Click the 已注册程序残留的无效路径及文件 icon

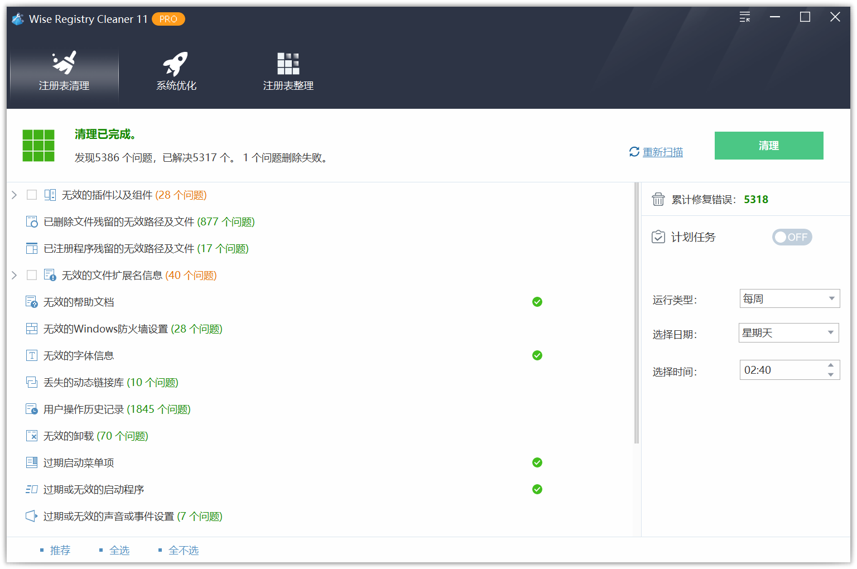[32, 248]
